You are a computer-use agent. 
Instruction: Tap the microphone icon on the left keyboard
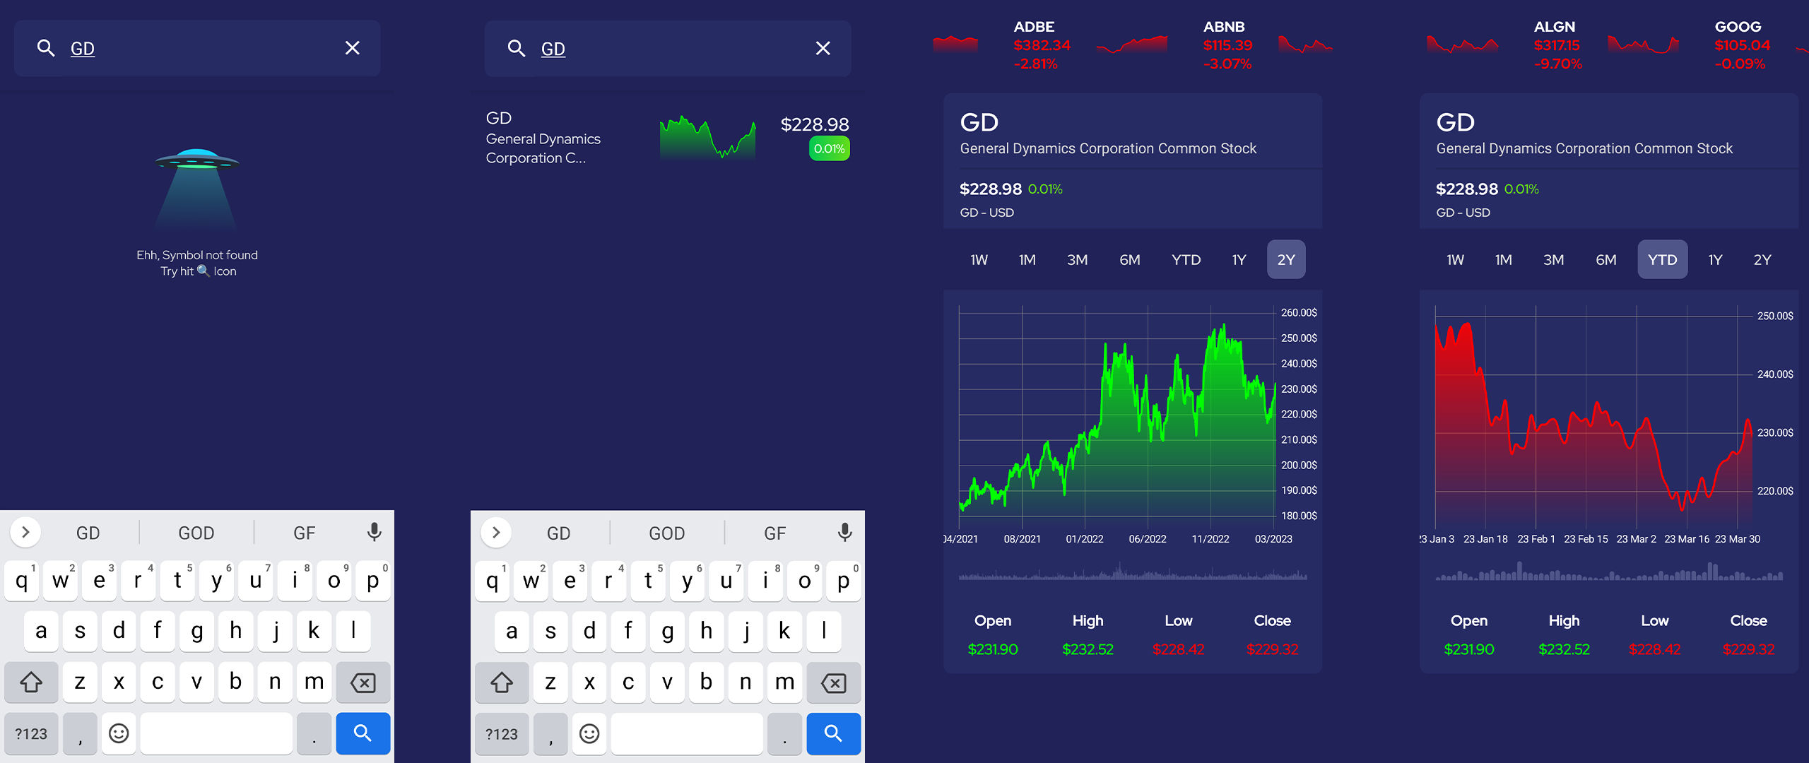[x=373, y=532]
